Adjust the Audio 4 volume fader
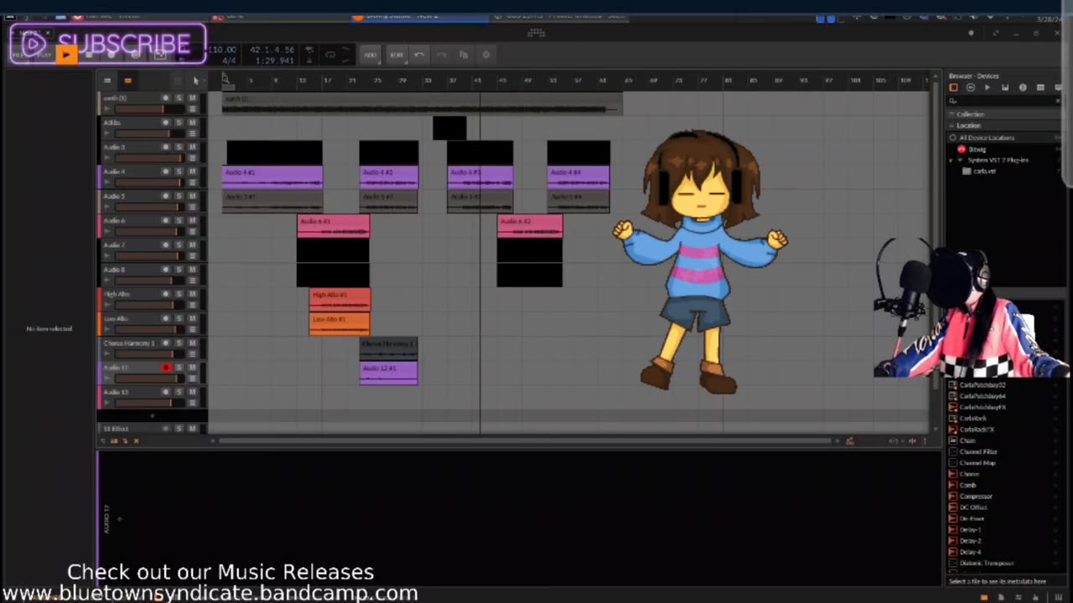 click(148, 183)
